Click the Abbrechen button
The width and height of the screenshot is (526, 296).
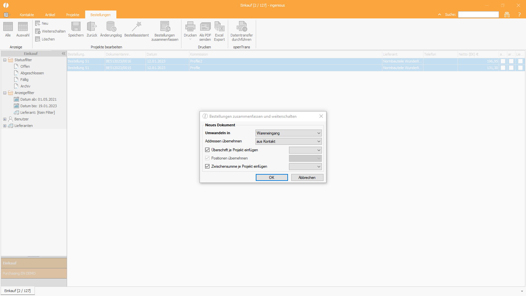pyautogui.click(x=307, y=178)
